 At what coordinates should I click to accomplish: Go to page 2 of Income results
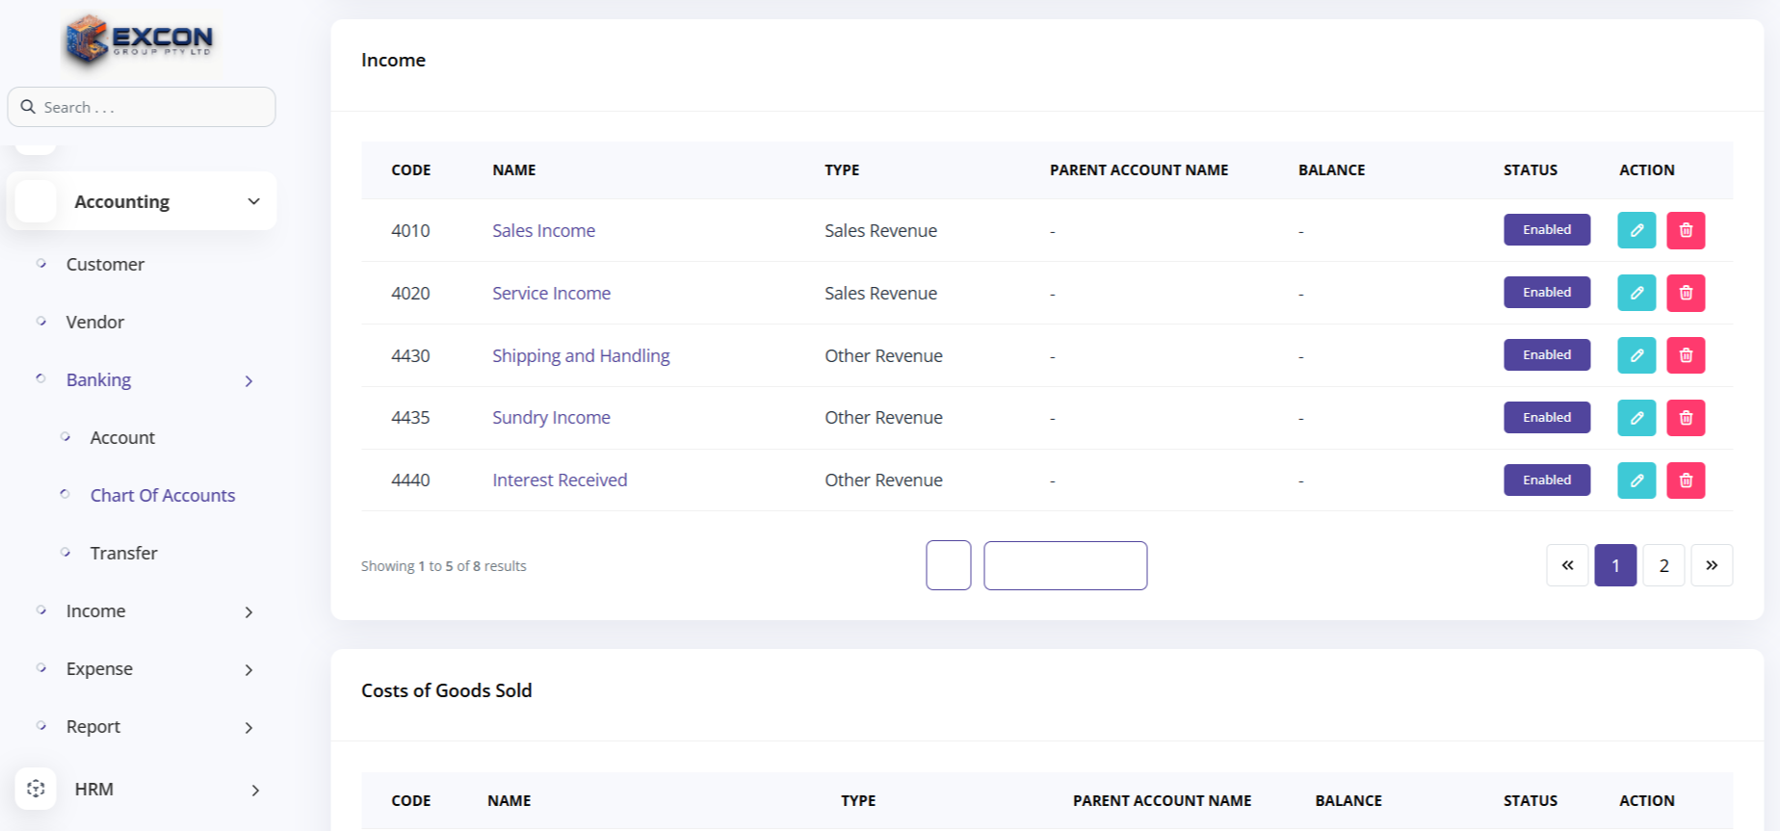[1663, 566]
